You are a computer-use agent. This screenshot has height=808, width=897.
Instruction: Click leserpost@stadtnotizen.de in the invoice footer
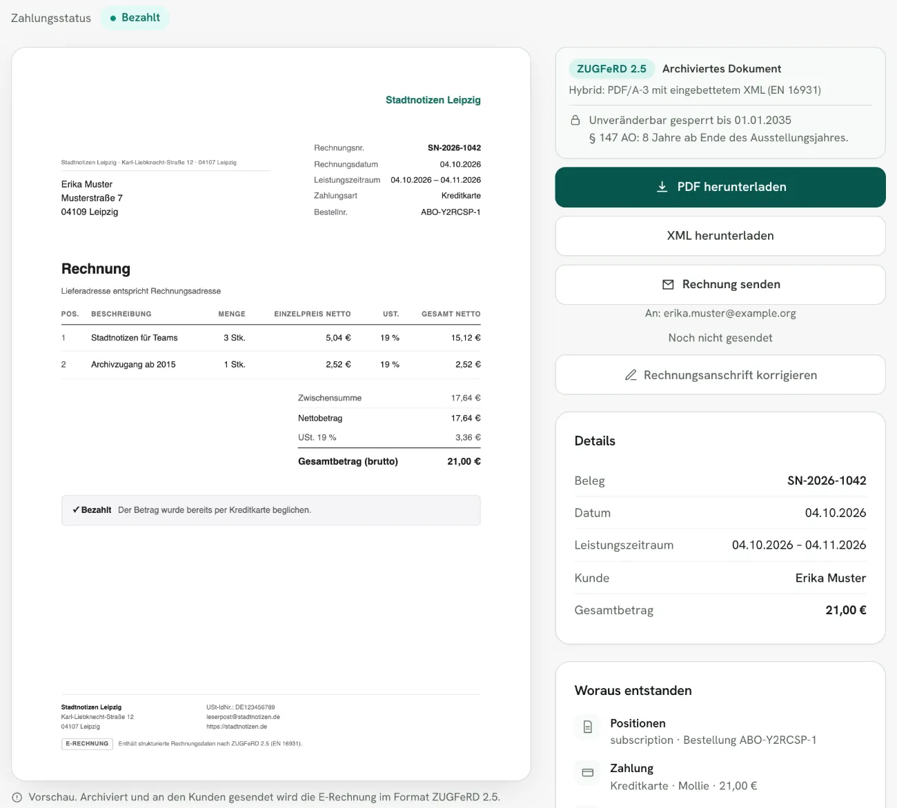coord(243,717)
